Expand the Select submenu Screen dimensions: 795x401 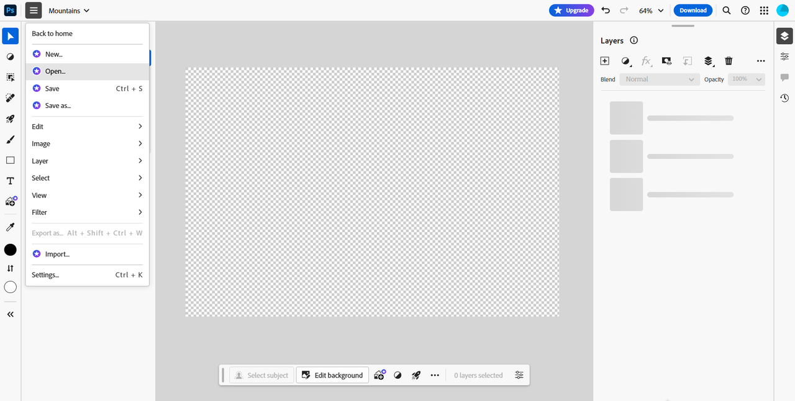point(88,178)
